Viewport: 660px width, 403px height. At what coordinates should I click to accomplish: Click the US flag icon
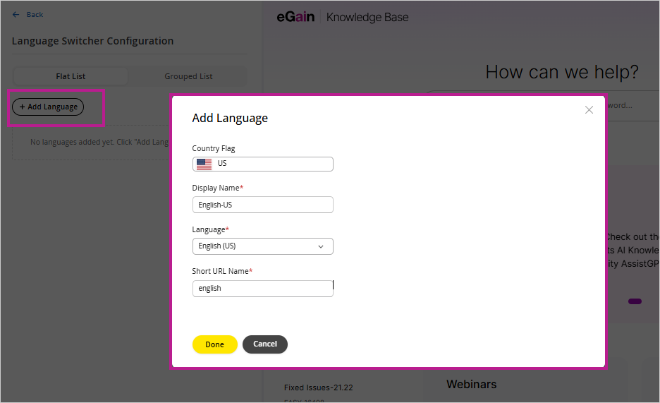click(204, 164)
